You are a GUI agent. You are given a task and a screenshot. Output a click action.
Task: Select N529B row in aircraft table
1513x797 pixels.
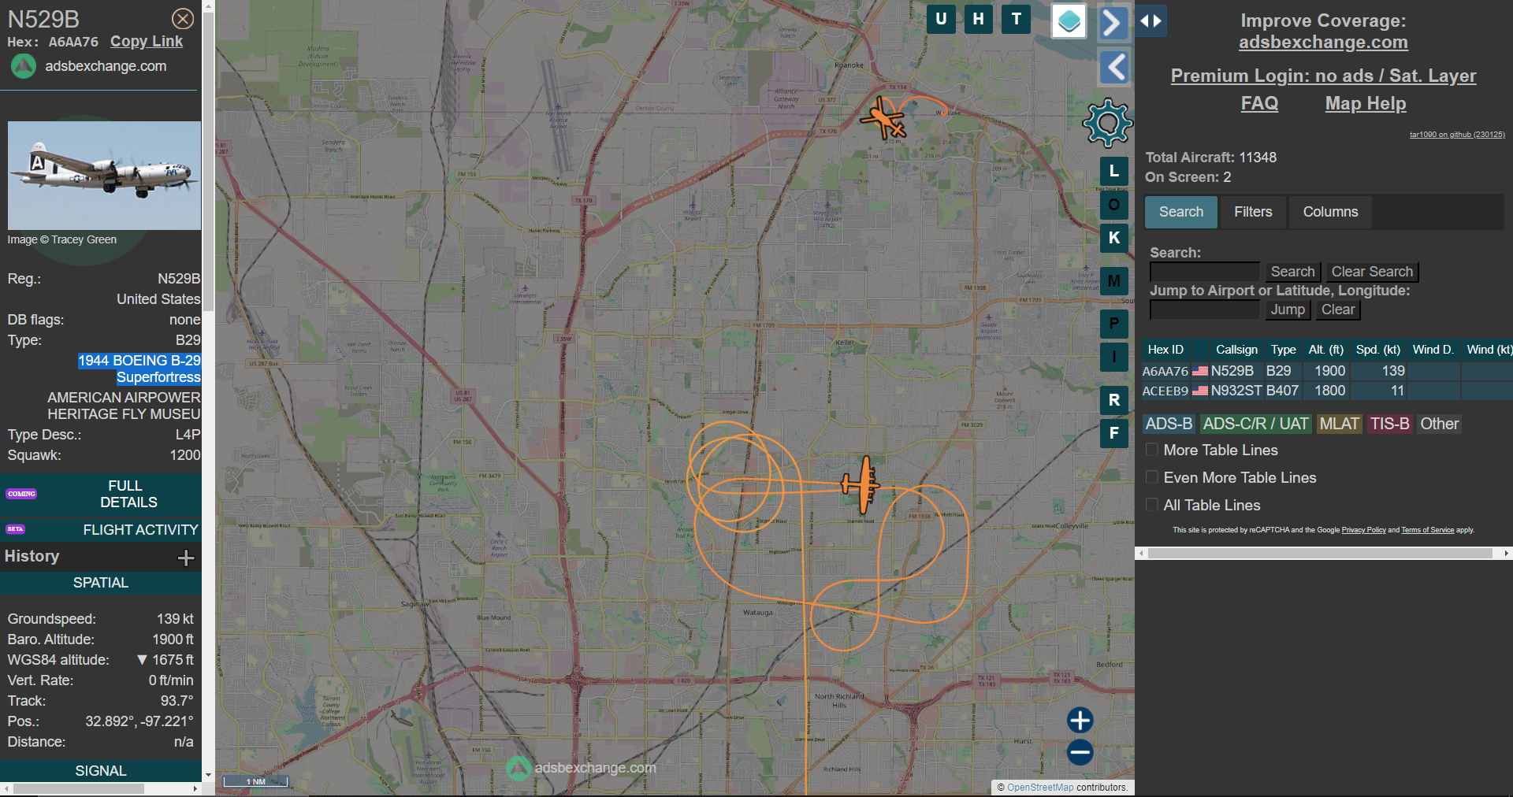pyautogui.click(x=1327, y=371)
